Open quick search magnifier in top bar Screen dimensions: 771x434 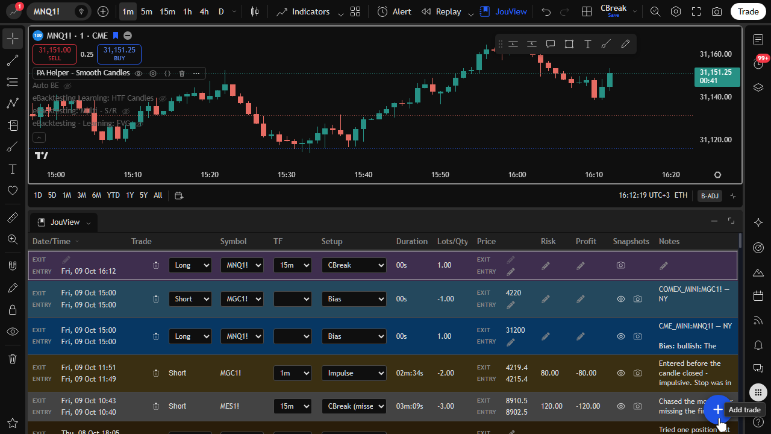[655, 11]
